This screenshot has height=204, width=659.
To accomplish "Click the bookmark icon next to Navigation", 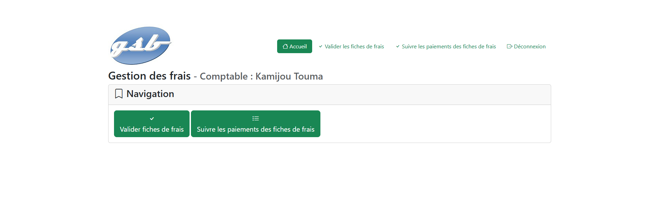I will (x=119, y=94).
